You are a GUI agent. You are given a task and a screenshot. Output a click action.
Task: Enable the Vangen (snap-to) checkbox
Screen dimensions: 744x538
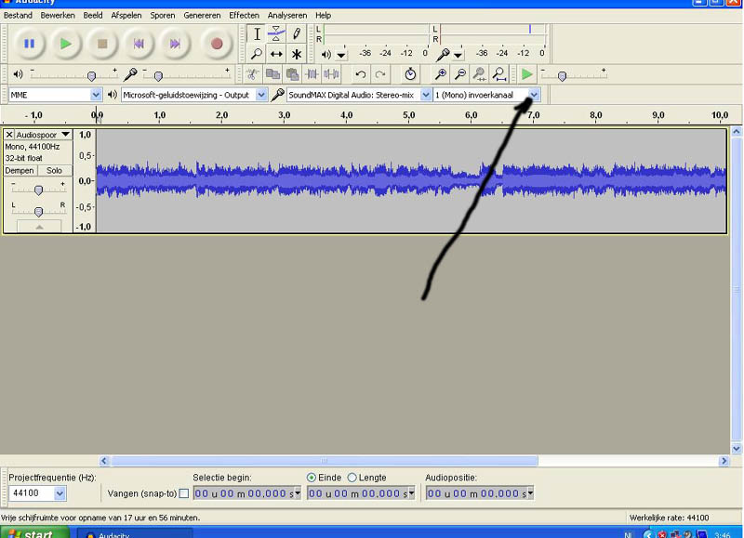click(x=184, y=493)
